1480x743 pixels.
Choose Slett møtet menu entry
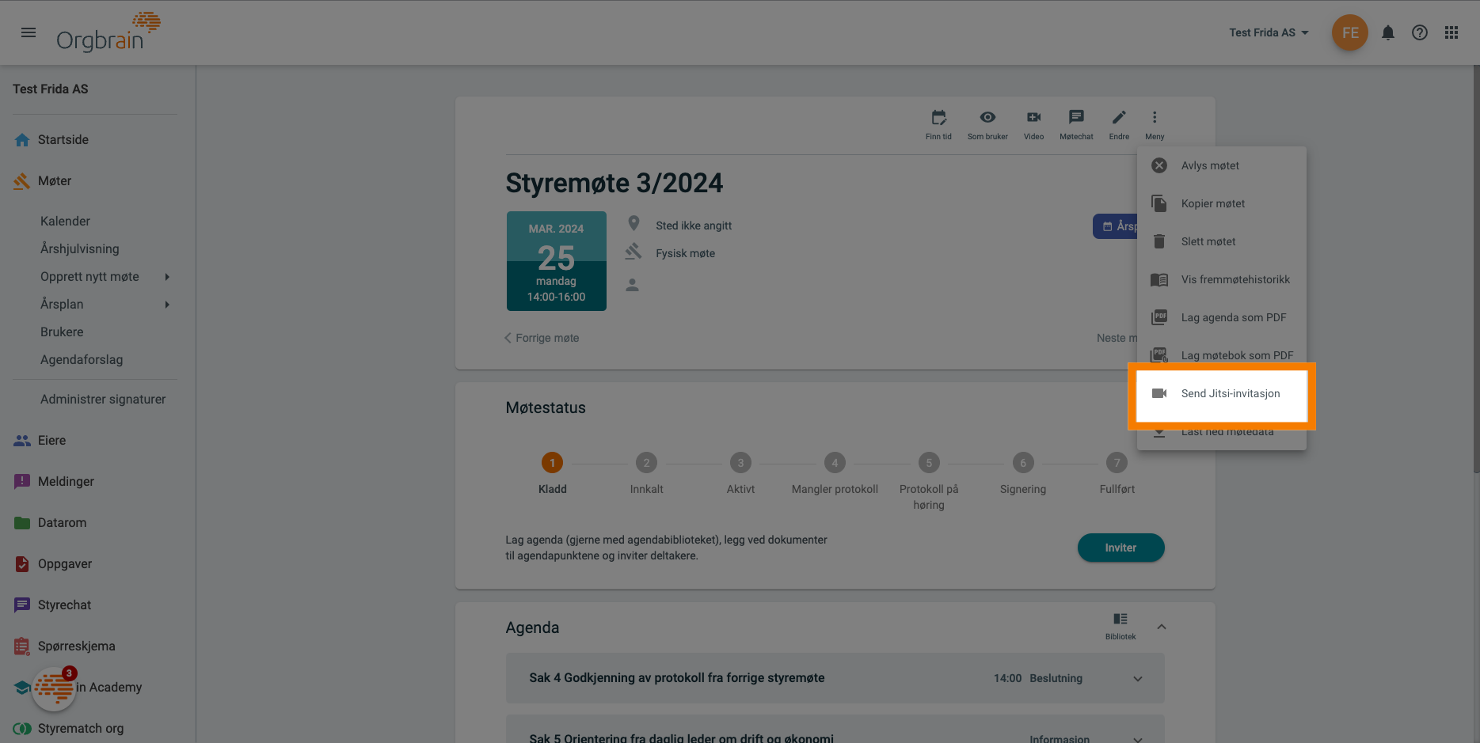[1222, 241]
